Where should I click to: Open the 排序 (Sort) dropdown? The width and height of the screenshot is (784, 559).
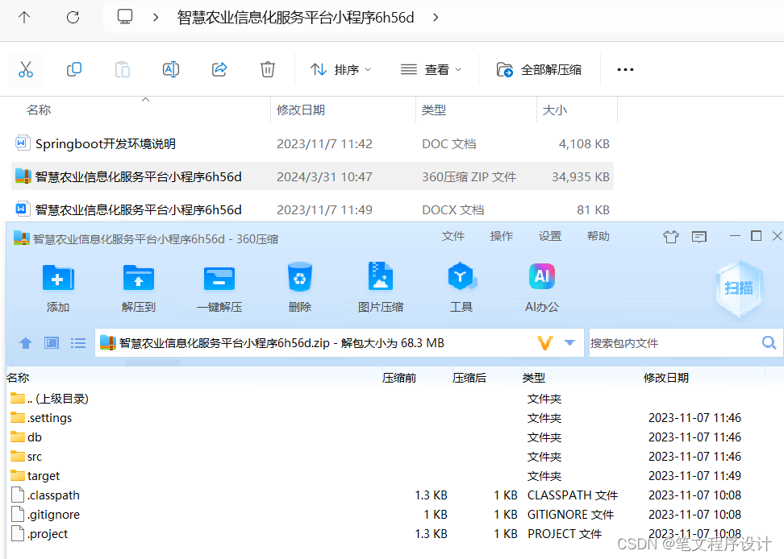pyautogui.click(x=340, y=69)
